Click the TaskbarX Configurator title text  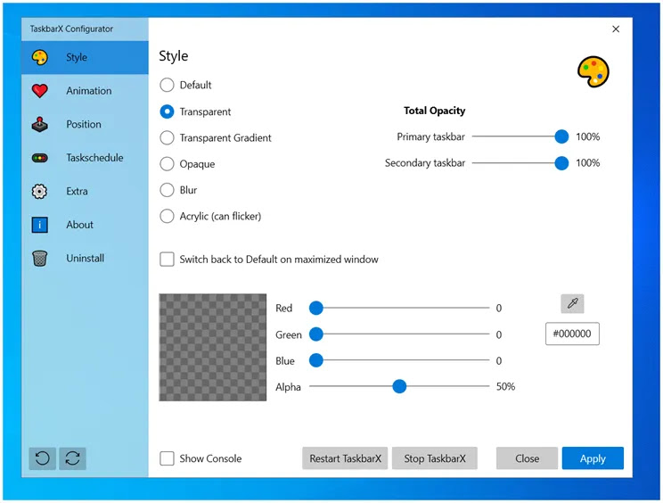coord(71,29)
